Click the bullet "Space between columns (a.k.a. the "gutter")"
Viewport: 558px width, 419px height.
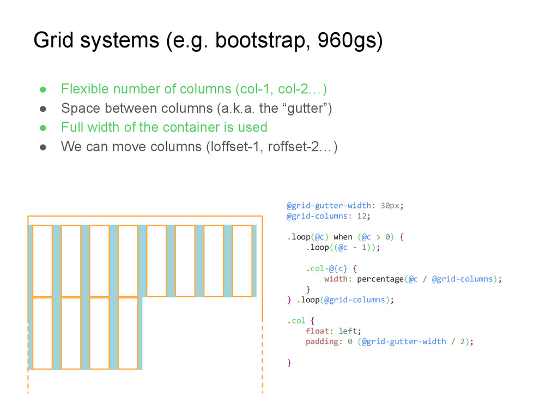coord(196,109)
